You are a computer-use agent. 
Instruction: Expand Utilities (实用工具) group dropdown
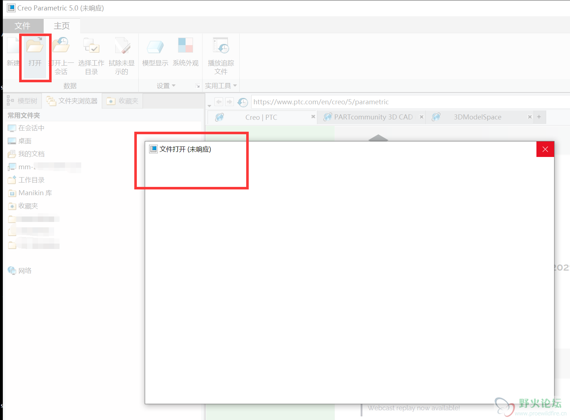(x=221, y=86)
